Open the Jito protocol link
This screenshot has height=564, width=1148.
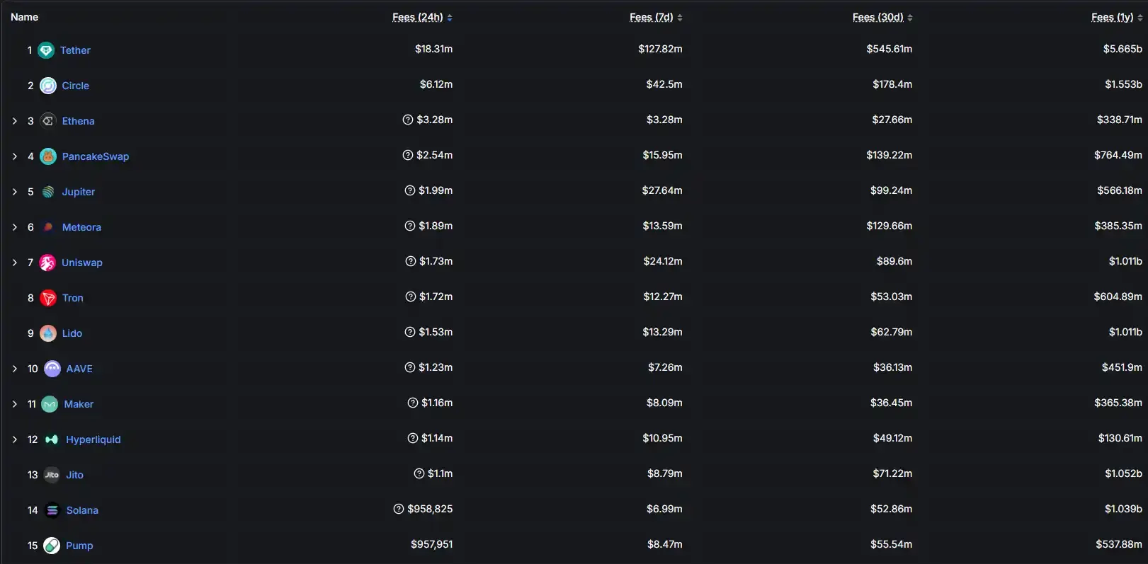[74, 475]
